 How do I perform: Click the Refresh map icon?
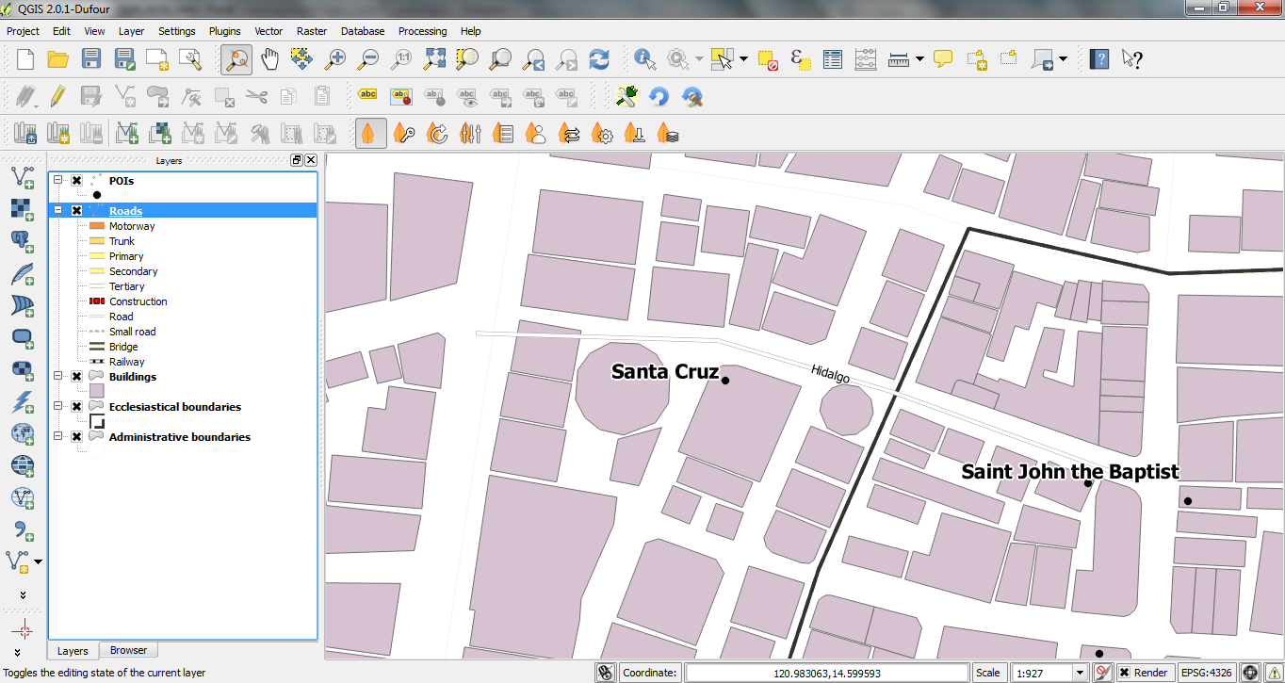coord(599,59)
